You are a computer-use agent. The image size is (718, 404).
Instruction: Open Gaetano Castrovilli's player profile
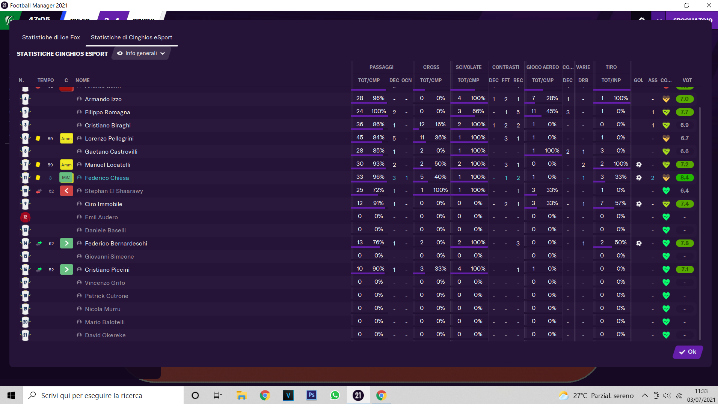(x=111, y=152)
